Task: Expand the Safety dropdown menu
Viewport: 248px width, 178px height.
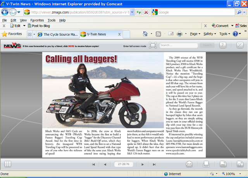Action: 210,34
